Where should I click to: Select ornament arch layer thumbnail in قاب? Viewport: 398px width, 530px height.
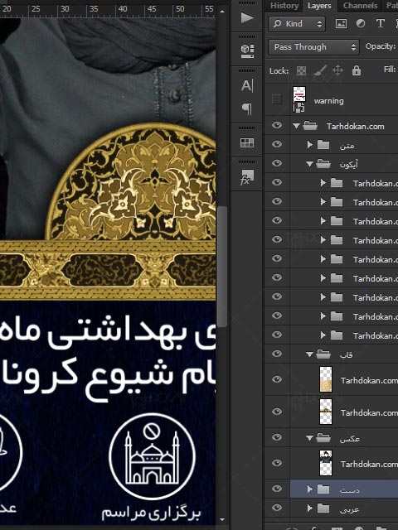coord(326,412)
